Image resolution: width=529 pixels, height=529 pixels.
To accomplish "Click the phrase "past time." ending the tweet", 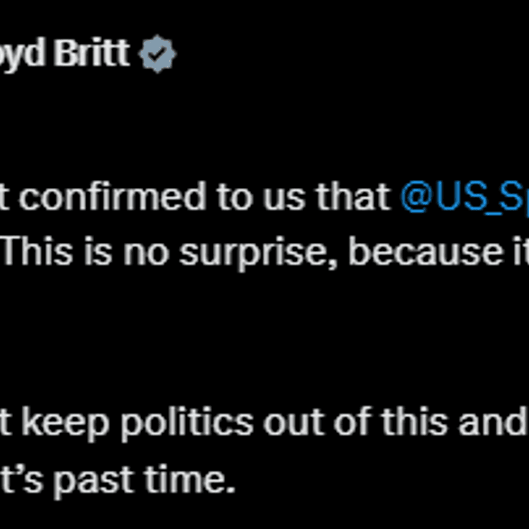I will coord(144,479).
